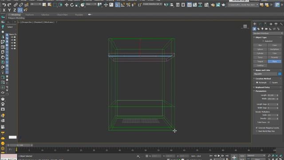Open the Display panel monitor icon
Image resolution: width=284 pixels, height=160 pixels.
pos(276,24)
